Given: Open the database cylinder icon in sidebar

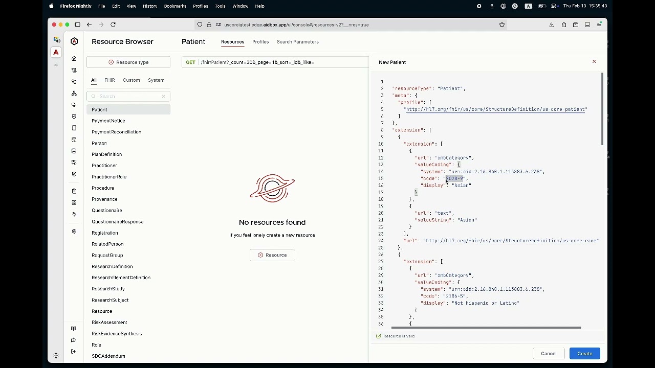Looking at the screenshot, I should click(x=74, y=151).
